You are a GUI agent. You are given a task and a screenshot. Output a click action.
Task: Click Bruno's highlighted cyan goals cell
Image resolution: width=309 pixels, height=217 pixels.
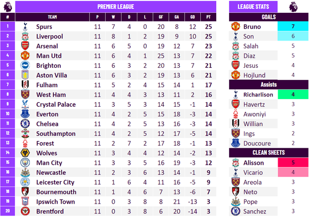[x=293, y=26]
